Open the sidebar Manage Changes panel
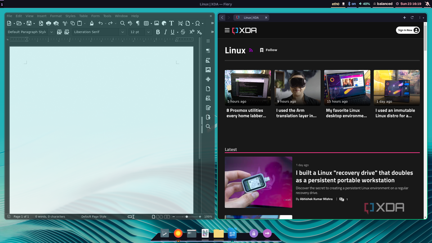 point(208,108)
